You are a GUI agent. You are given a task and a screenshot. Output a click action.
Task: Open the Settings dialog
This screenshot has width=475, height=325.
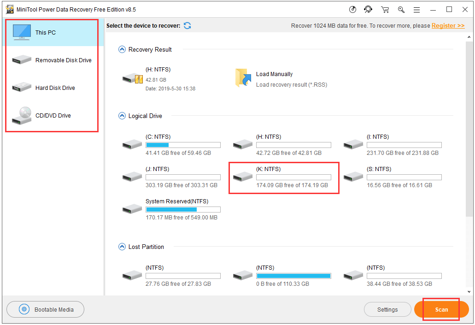coord(387,309)
